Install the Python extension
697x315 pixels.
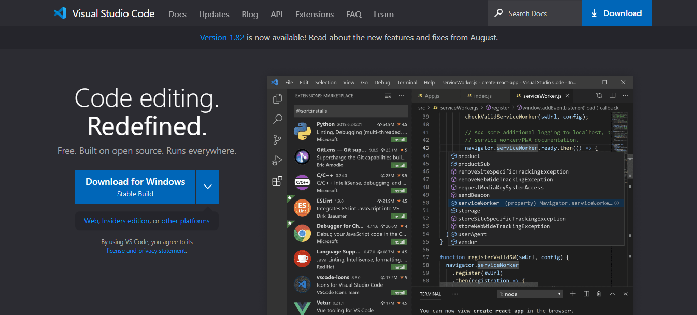(x=399, y=139)
